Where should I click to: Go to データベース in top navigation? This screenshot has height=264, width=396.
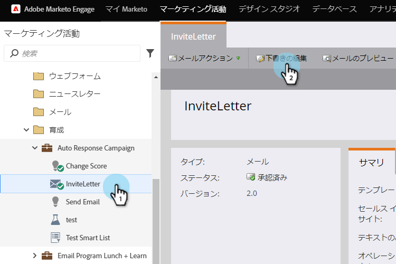(x=334, y=10)
